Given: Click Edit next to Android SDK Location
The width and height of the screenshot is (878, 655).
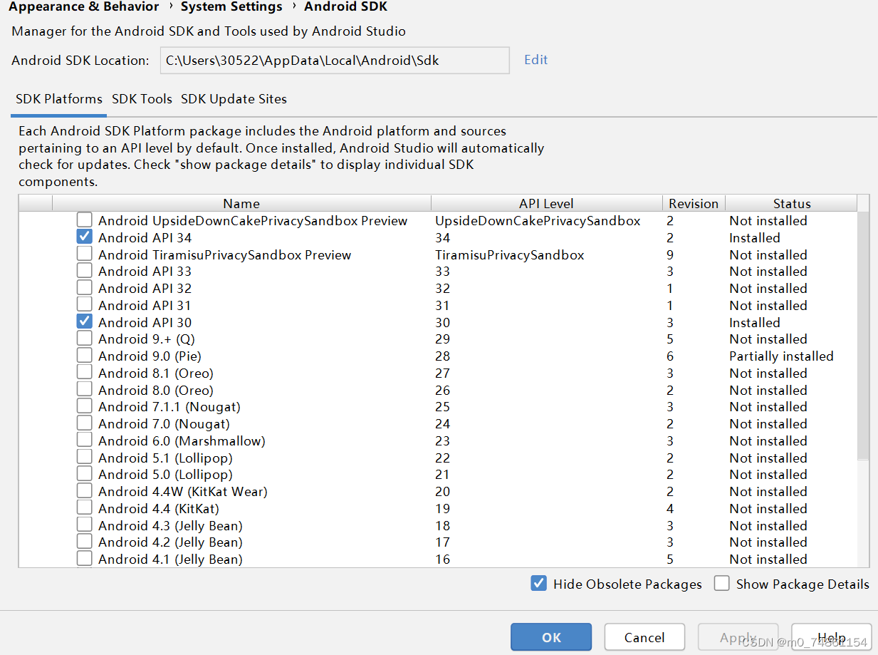Looking at the screenshot, I should pos(535,60).
